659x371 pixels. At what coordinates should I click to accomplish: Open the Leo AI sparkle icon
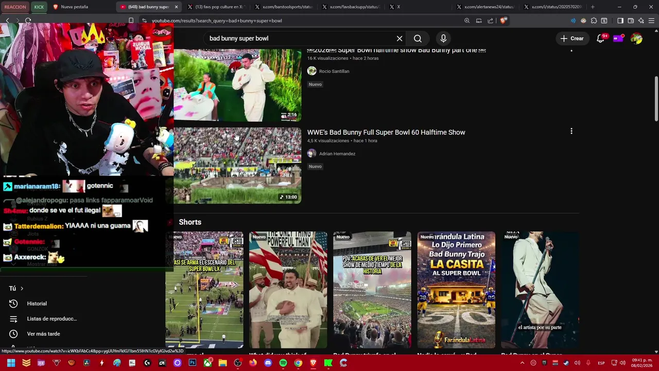click(641, 21)
